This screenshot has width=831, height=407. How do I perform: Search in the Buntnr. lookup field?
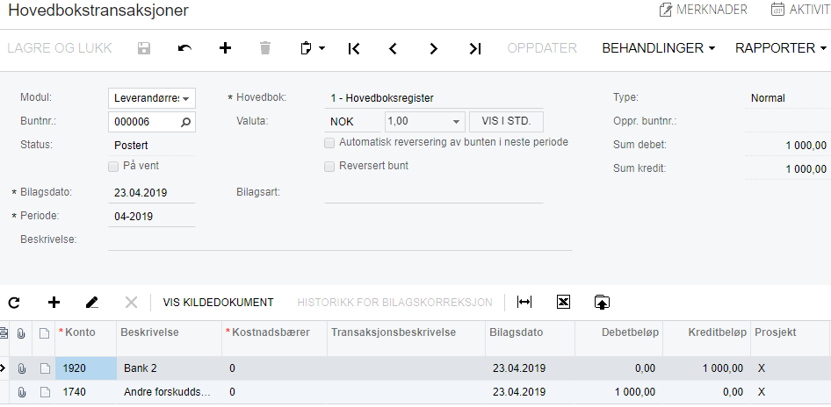click(185, 123)
